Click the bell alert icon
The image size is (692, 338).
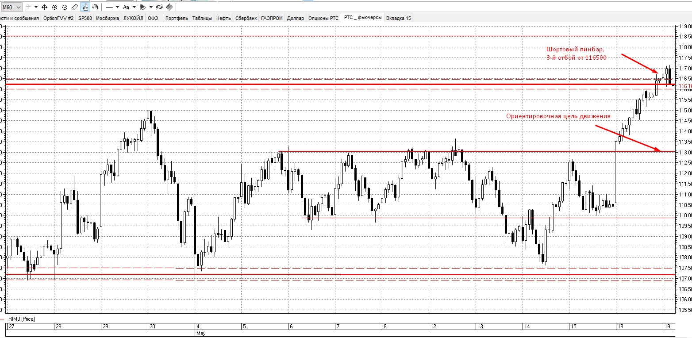142,7
